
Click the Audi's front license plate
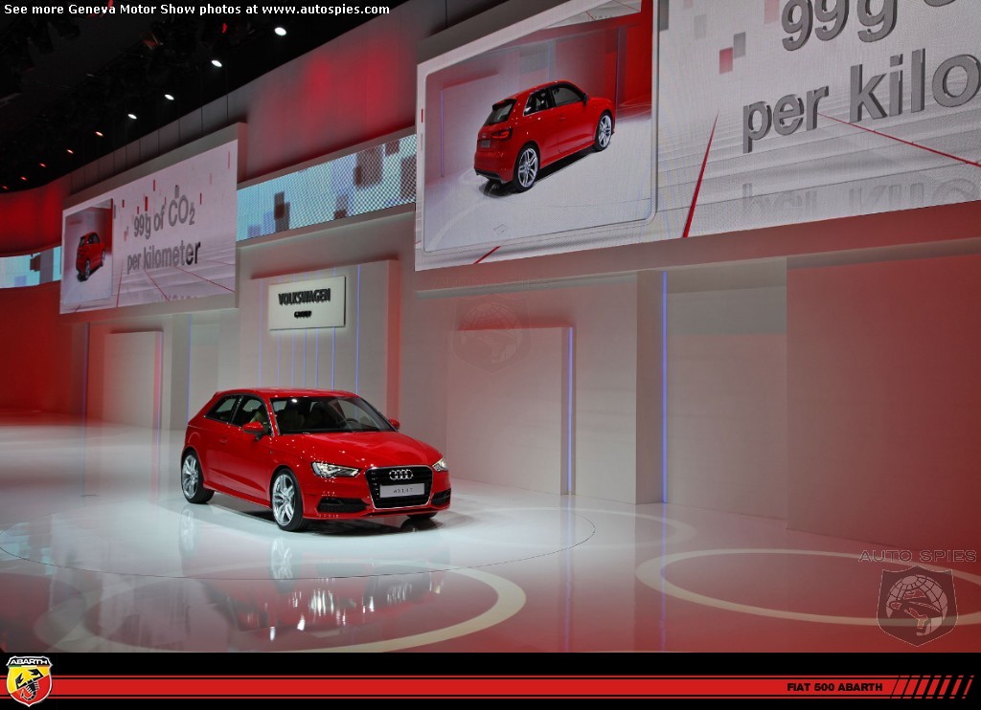pyautogui.click(x=401, y=491)
